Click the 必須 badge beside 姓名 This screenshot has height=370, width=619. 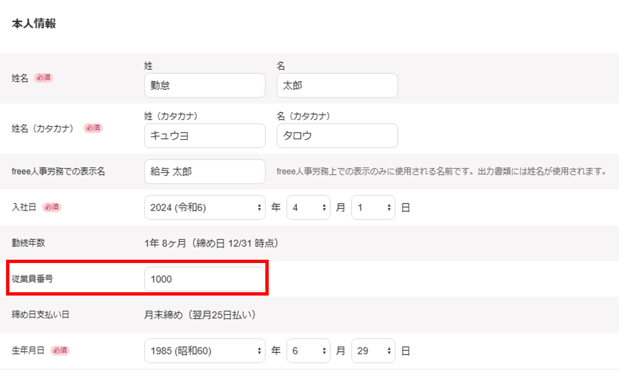pos(44,78)
